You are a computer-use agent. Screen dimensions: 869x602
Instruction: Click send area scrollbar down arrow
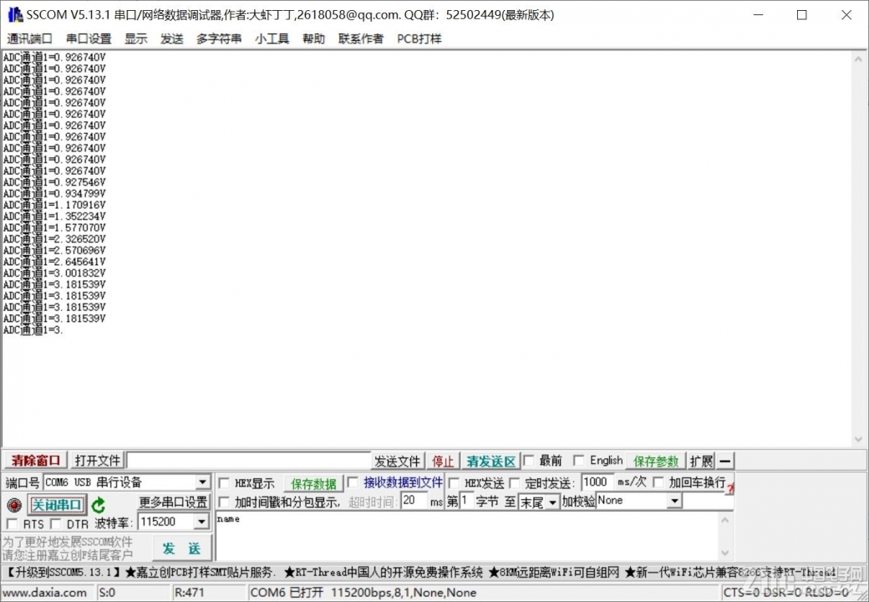[725, 554]
